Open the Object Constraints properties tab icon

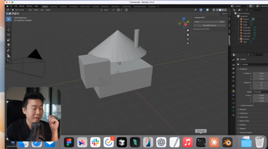(x=233, y=107)
